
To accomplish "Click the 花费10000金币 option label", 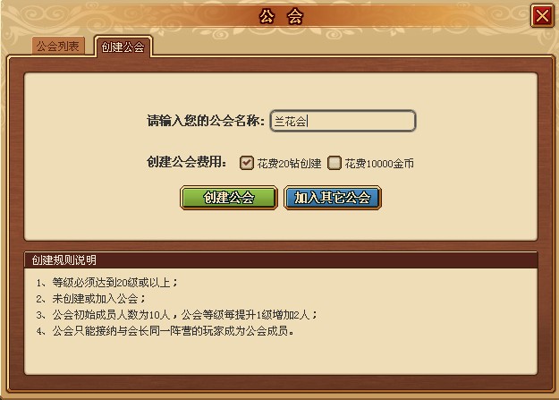I will (x=379, y=164).
